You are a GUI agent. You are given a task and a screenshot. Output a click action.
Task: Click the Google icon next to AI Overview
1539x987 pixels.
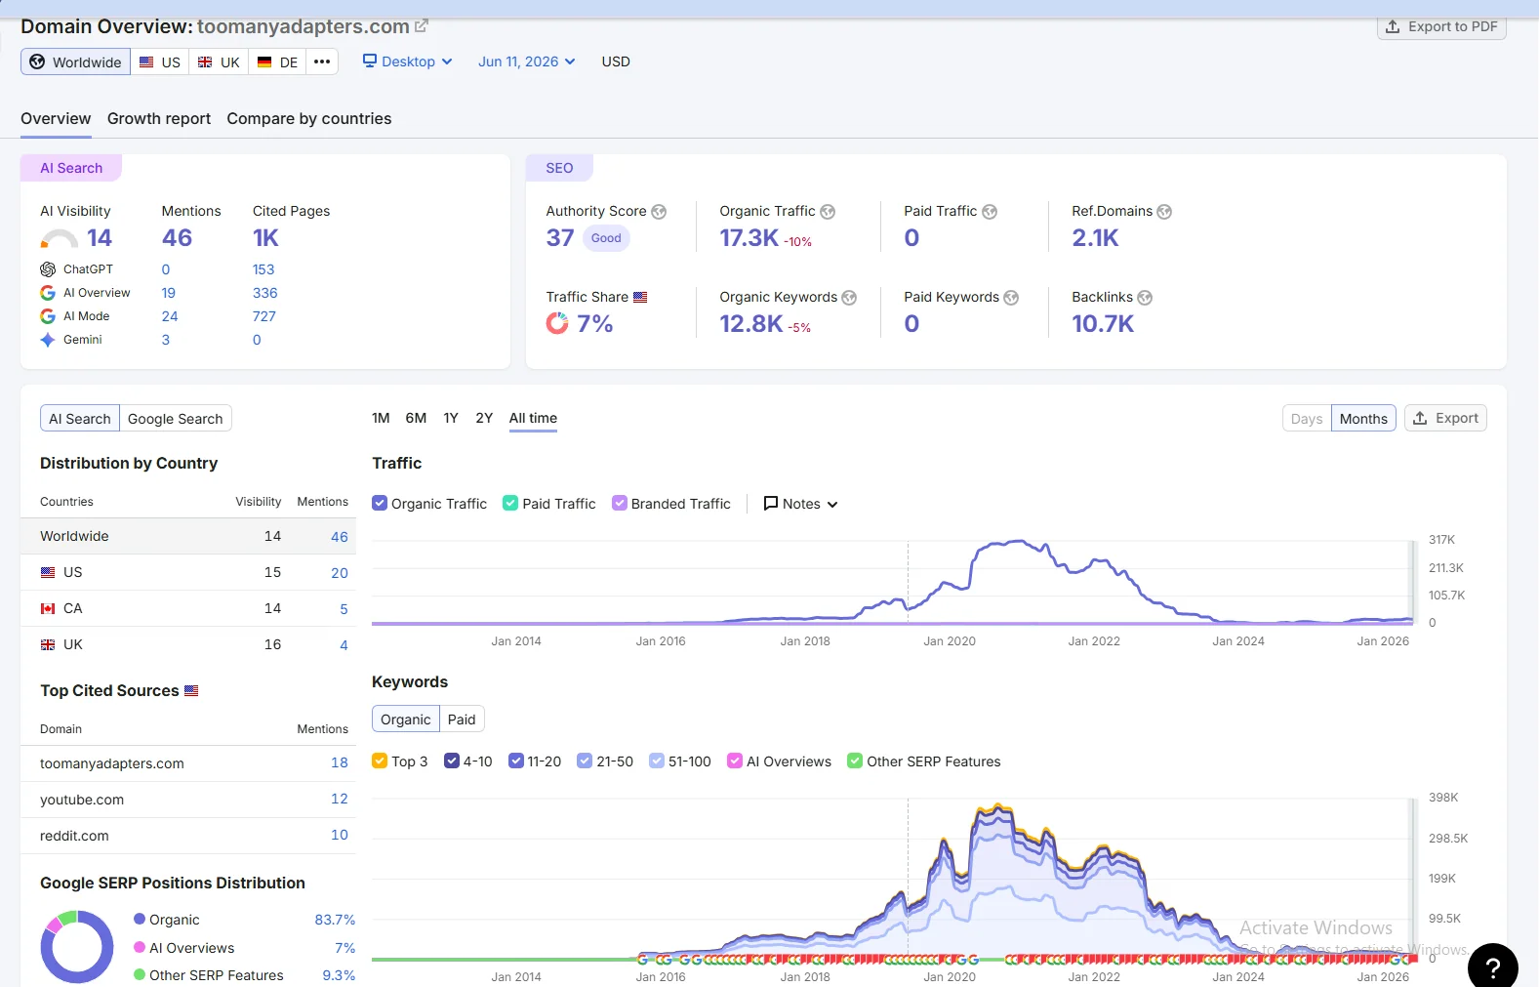point(48,293)
